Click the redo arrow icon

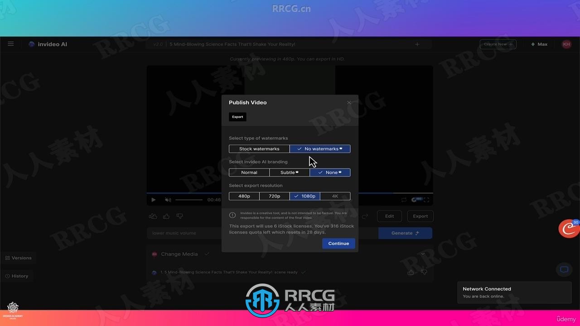click(365, 216)
